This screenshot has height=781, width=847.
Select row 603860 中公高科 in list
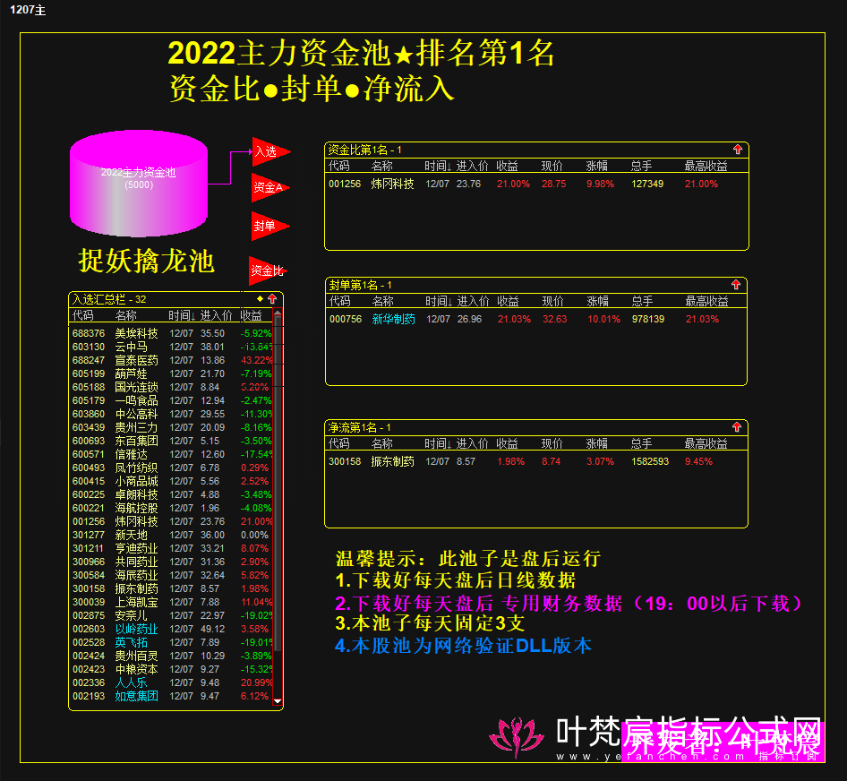pyautogui.click(x=172, y=414)
